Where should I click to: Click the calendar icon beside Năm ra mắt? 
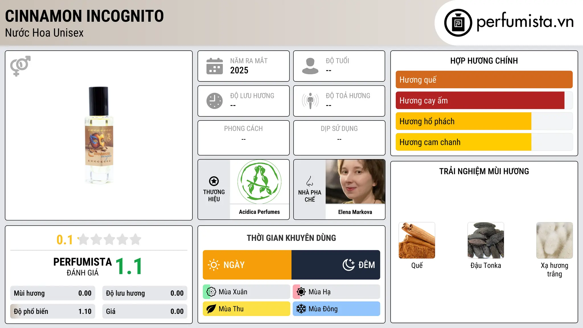pos(215,66)
